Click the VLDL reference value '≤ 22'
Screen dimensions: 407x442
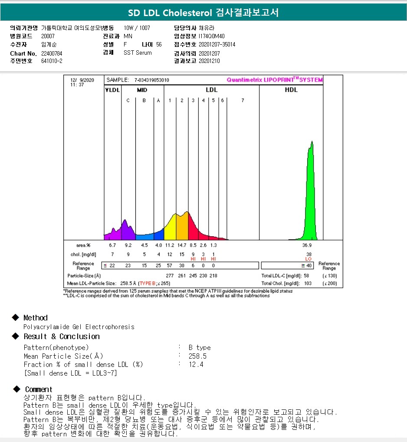109,266
